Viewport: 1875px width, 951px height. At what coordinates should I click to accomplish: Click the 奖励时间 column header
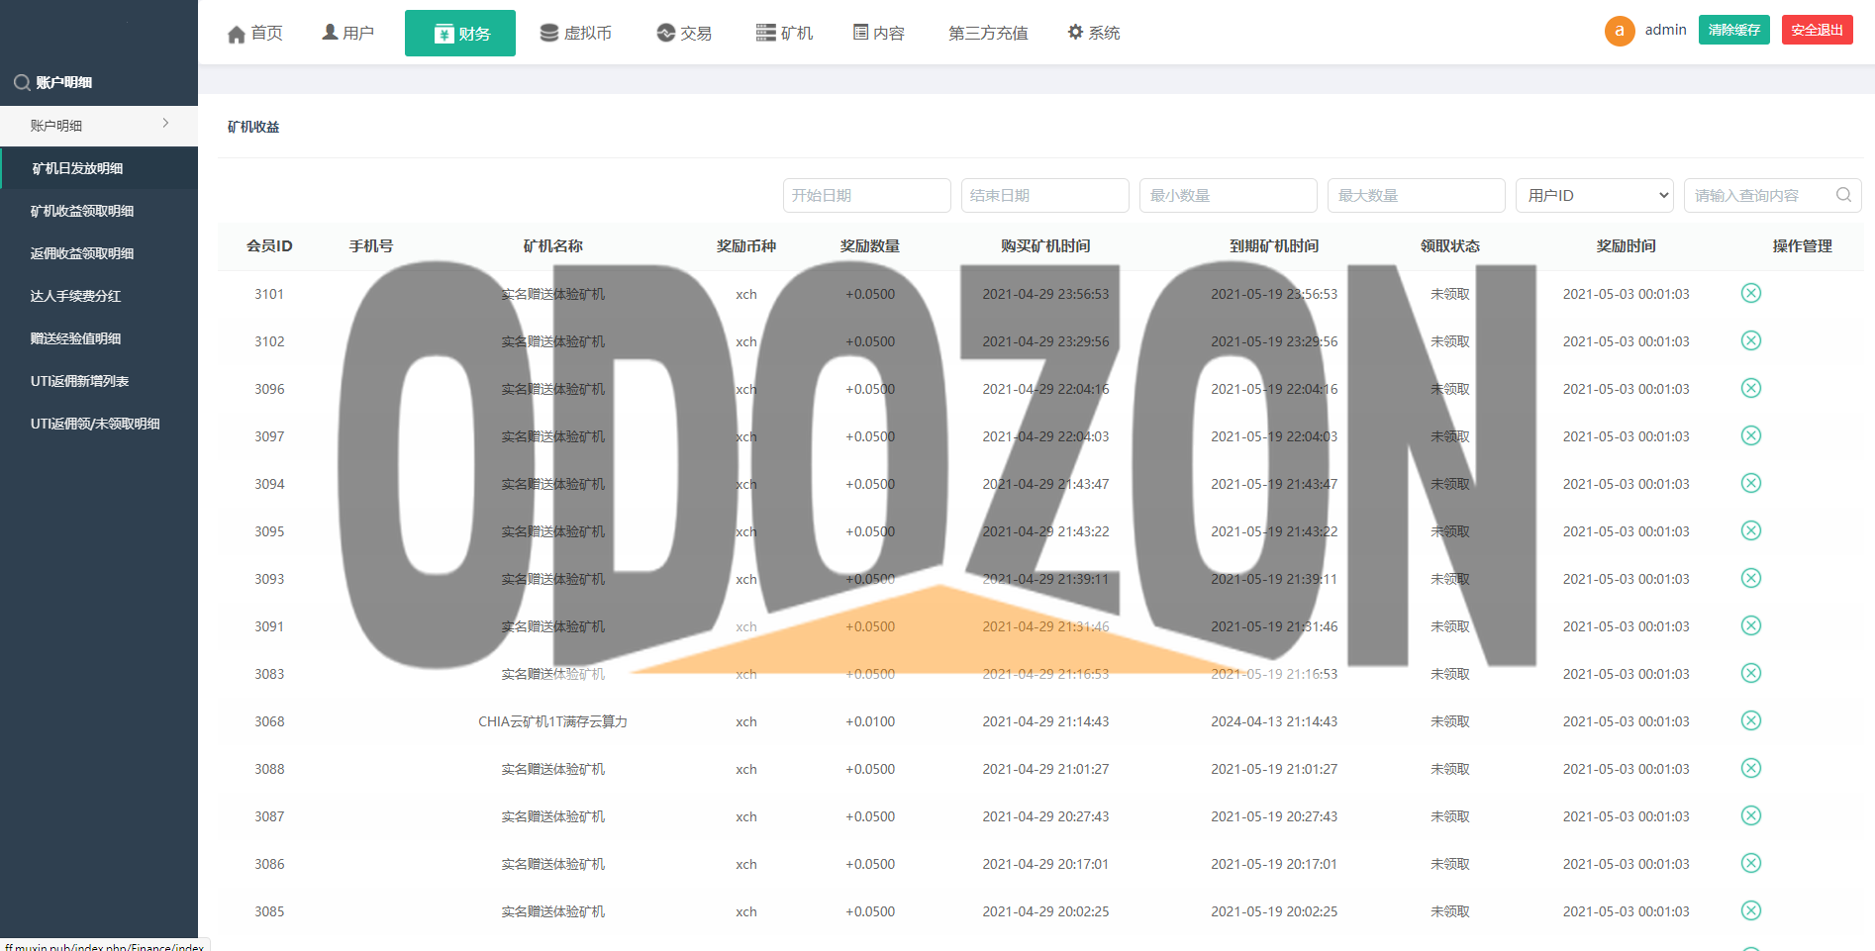pyautogui.click(x=1626, y=245)
